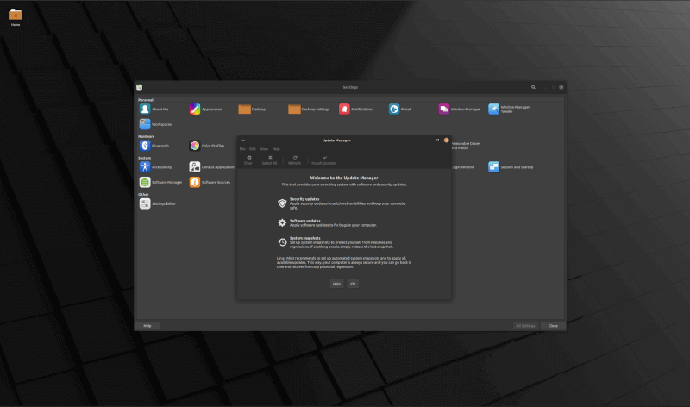
Task: Click the search icon in Settings titlebar
Action: [533, 87]
